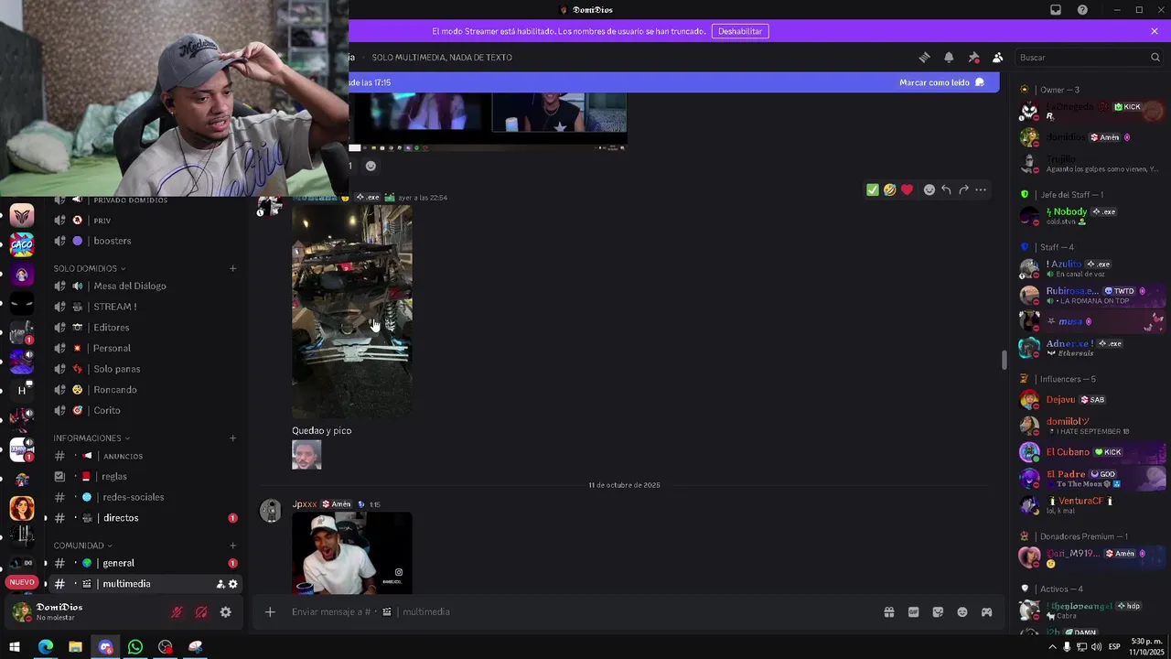Open the street vehicle photo attachment
The image size is (1171, 659).
point(352,311)
